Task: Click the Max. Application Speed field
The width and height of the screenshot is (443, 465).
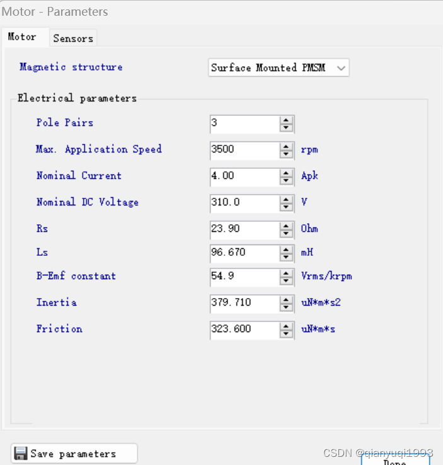Action: click(245, 150)
